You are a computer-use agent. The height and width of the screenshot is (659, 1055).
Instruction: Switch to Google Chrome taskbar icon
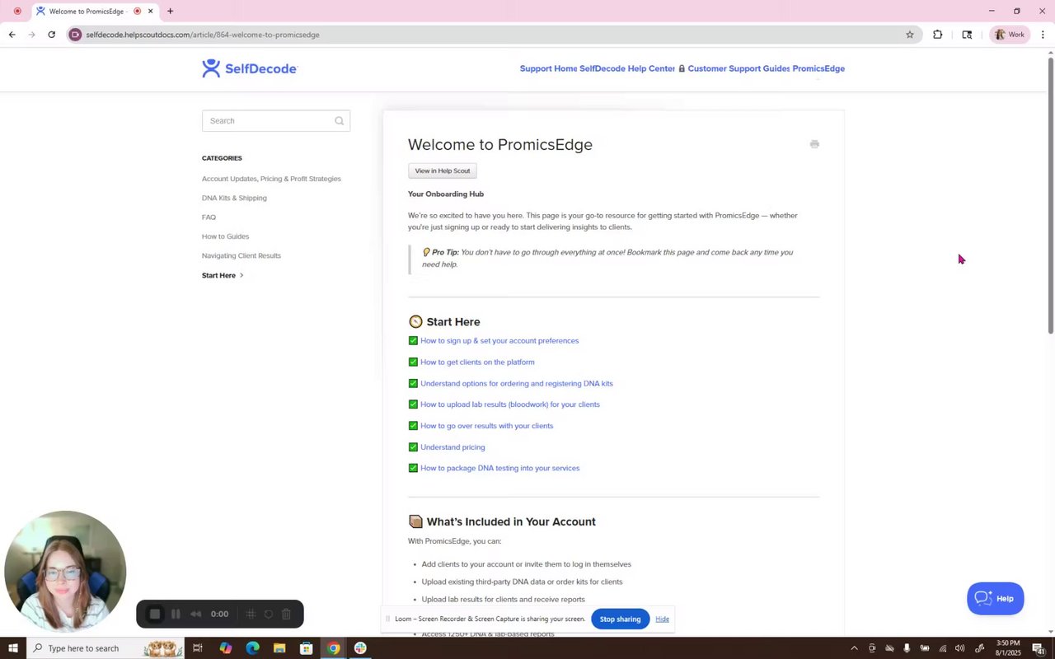(x=333, y=648)
